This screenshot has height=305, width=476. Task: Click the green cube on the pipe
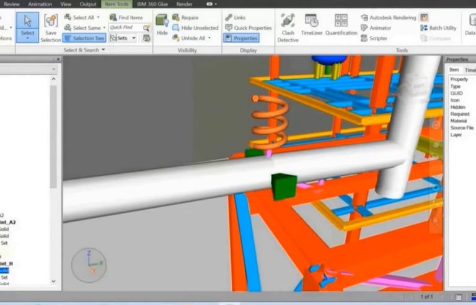pyautogui.click(x=283, y=186)
